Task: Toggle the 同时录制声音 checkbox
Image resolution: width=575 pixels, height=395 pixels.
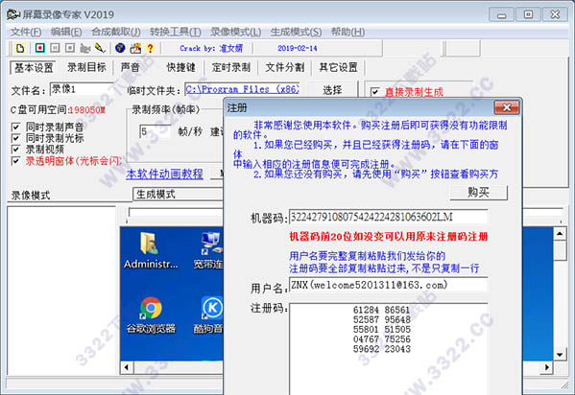Action: (15, 128)
